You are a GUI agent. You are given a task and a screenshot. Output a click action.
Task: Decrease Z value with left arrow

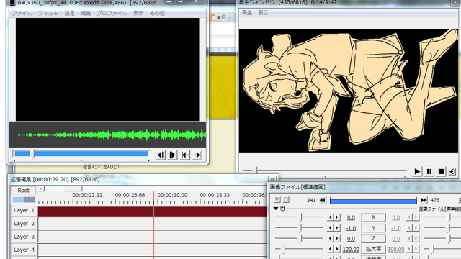(330, 238)
